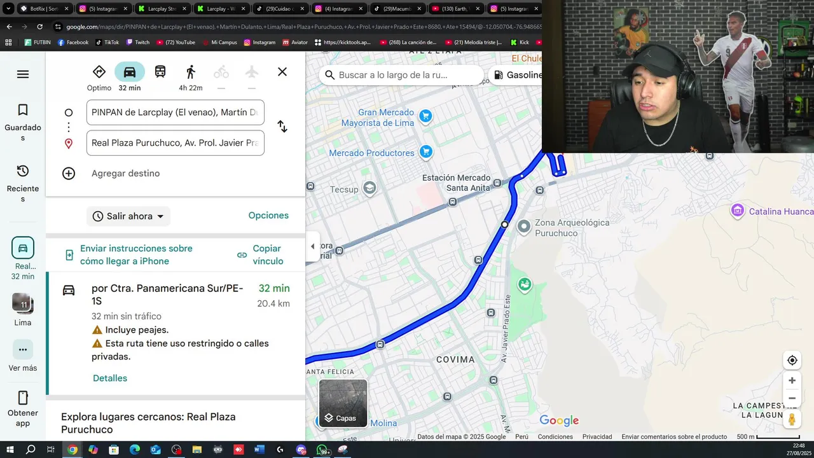Click the address bar URL
Viewport: 814px width, 458px height.
304,27
